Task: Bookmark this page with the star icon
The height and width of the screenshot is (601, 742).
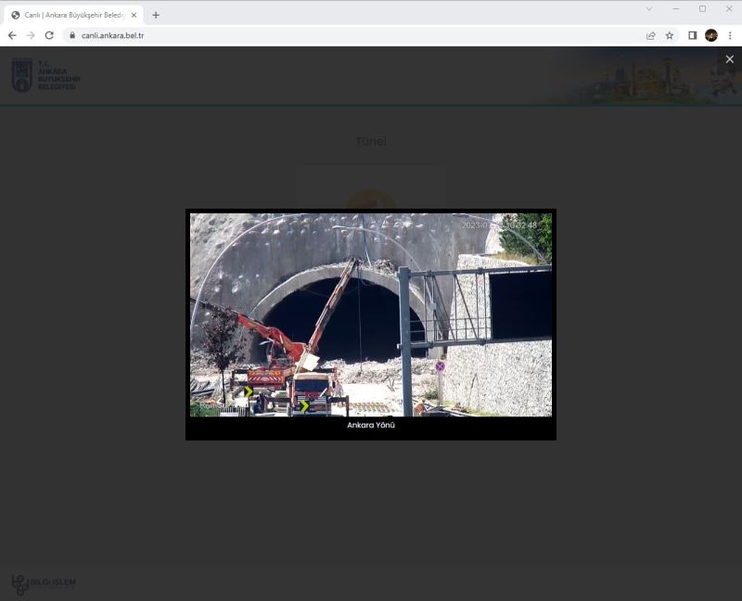Action: tap(670, 35)
